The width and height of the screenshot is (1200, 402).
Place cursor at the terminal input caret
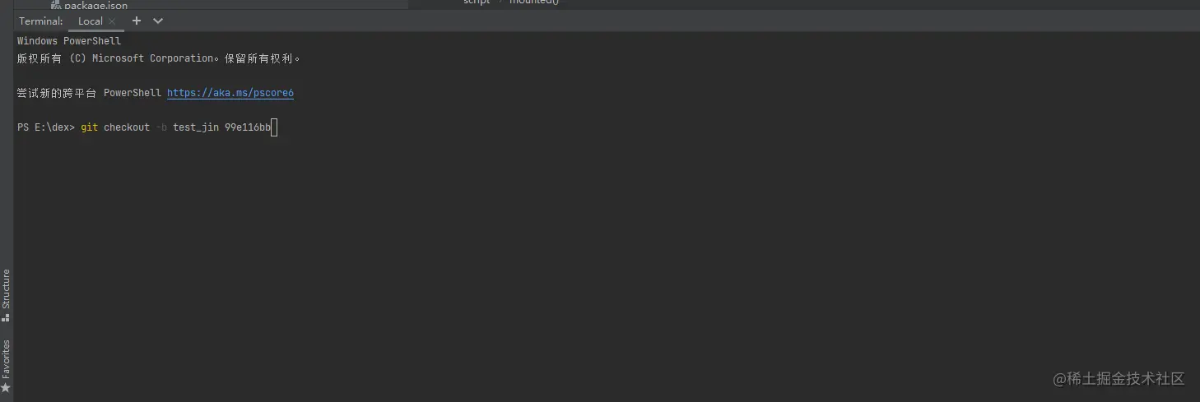click(x=274, y=127)
